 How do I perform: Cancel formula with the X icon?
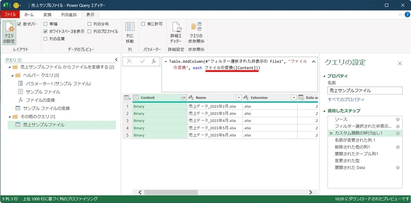129,61
